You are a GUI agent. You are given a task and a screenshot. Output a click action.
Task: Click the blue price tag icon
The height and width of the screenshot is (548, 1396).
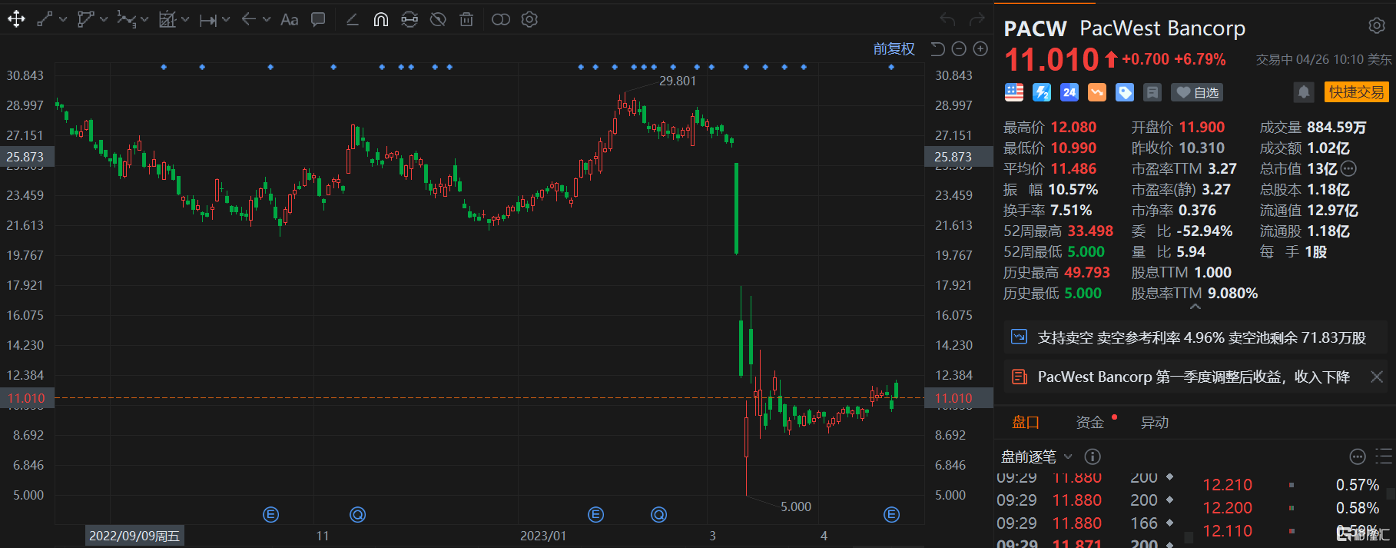1125,92
